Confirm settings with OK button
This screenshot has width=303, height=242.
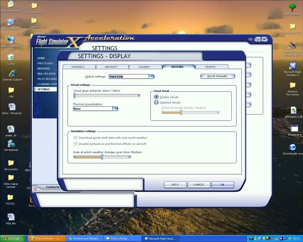point(223,185)
